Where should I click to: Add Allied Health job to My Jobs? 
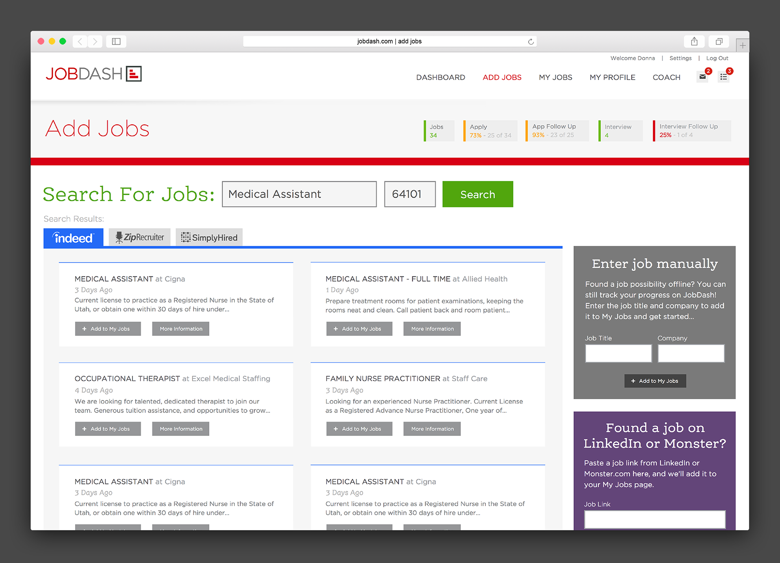pos(359,329)
